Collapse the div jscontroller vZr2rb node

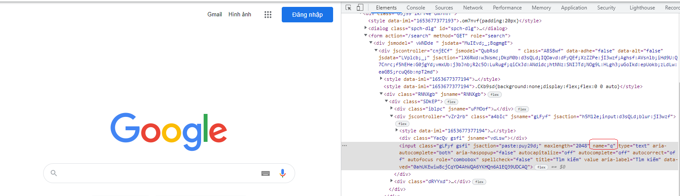pos(391,116)
